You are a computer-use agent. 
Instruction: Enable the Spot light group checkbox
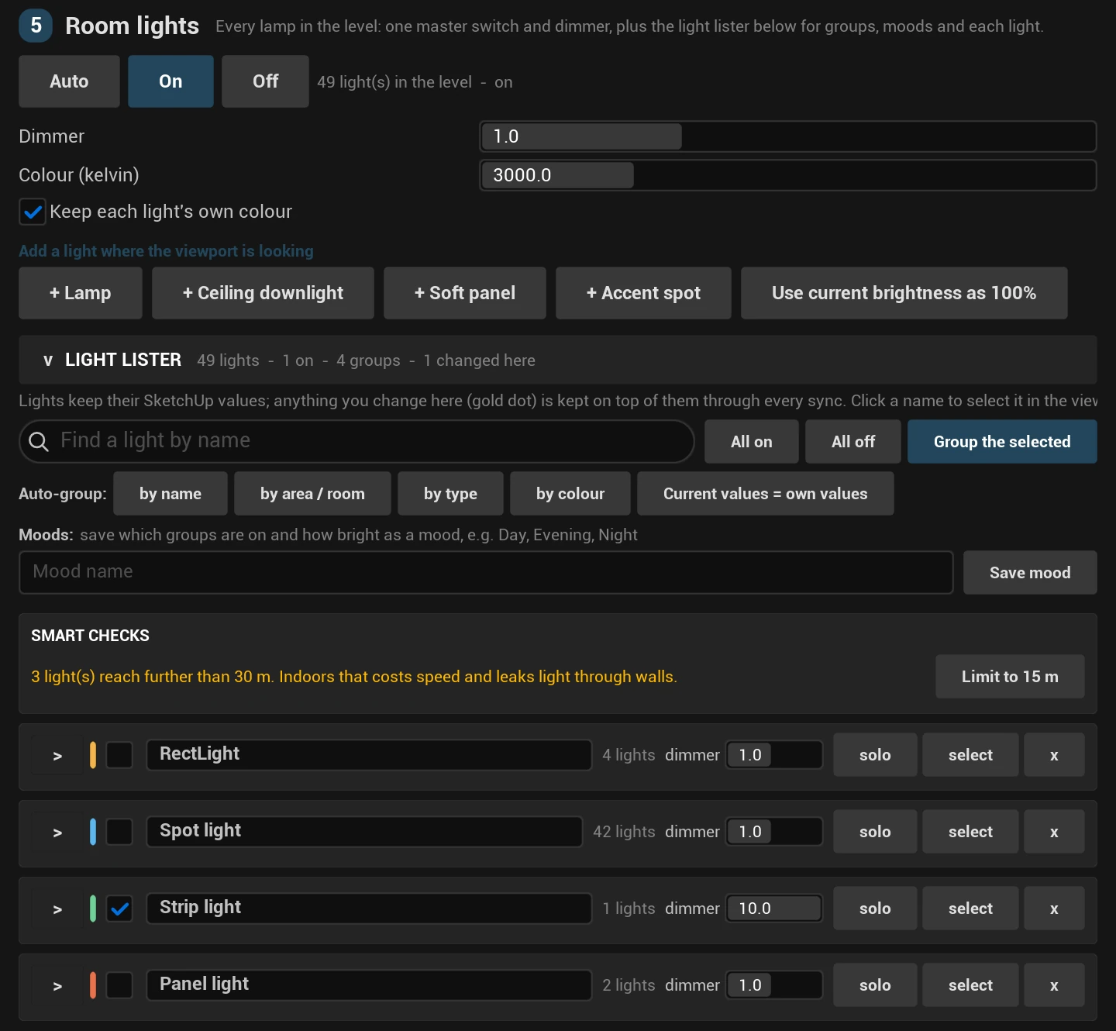pyautogui.click(x=119, y=832)
